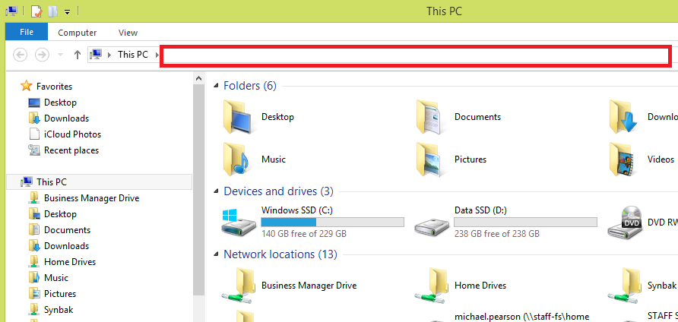
Task: Go up one level with Up arrow
Action: pyautogui.click(x=78, y=55)
